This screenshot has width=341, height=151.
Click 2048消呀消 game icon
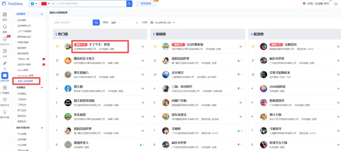(x=263, y=89)
